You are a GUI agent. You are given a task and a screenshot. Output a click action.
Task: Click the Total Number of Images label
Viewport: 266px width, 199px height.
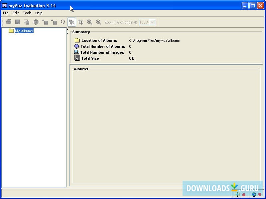(102, 52)
